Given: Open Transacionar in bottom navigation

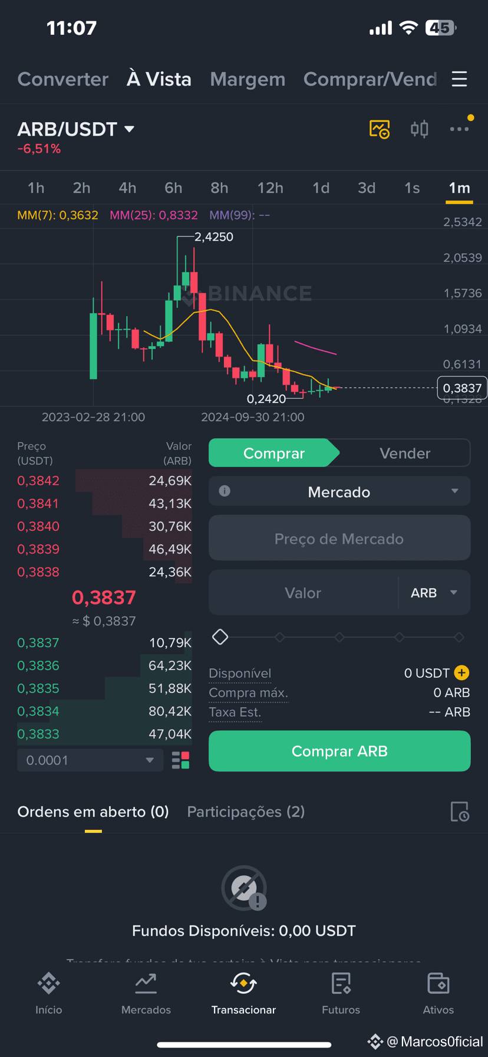Looking at the screenshot, I should pos(243,994).
